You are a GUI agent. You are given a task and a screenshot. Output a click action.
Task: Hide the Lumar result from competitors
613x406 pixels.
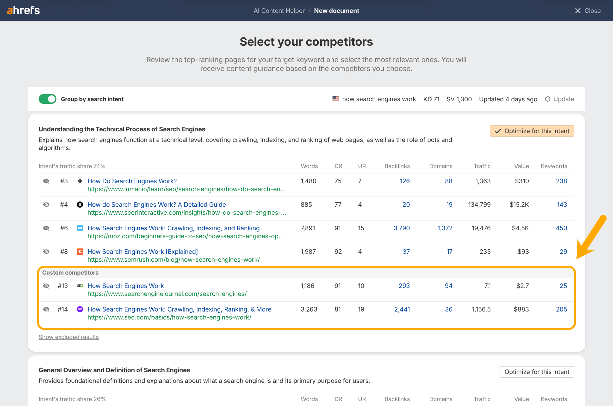pos(46,181)
